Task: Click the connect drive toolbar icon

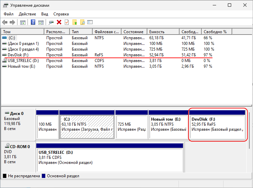Action: [x=51, y=22]
